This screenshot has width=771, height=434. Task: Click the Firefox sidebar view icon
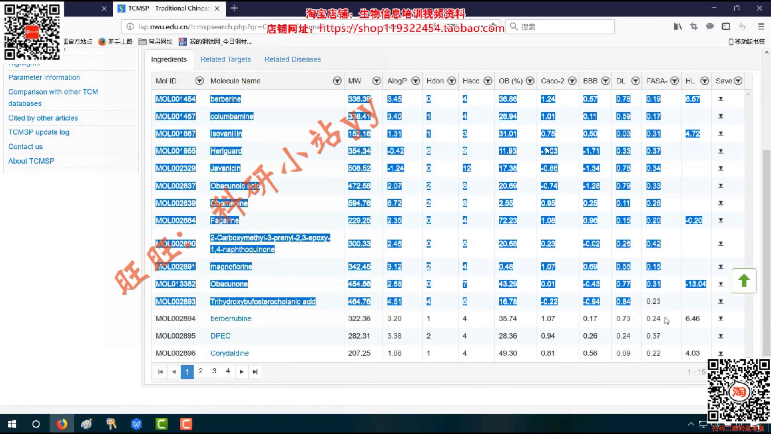[x=726, y=27]
